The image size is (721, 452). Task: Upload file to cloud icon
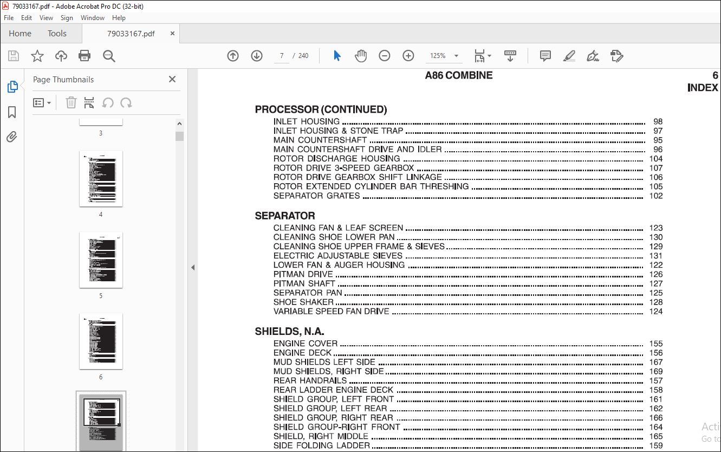(61, 56)
